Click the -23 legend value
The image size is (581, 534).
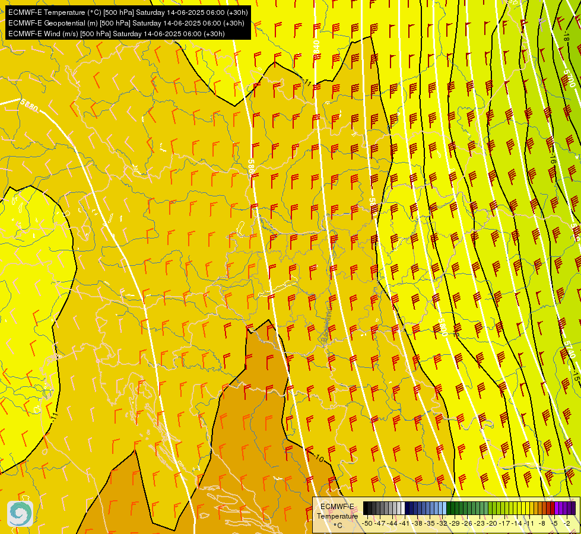479,523
